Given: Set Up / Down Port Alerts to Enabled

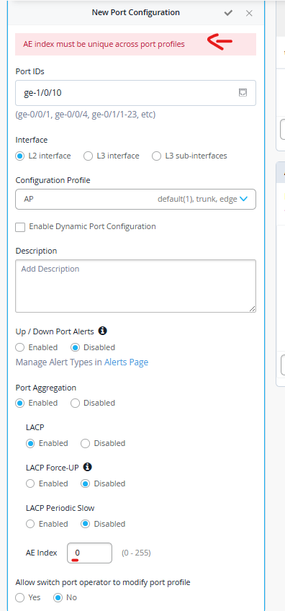Looking at the screenshot, I should 20,347.
